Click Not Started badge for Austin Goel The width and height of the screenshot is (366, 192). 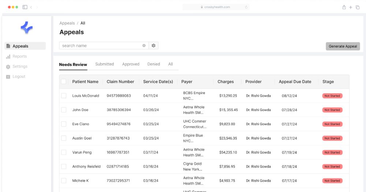coord(332,138)
